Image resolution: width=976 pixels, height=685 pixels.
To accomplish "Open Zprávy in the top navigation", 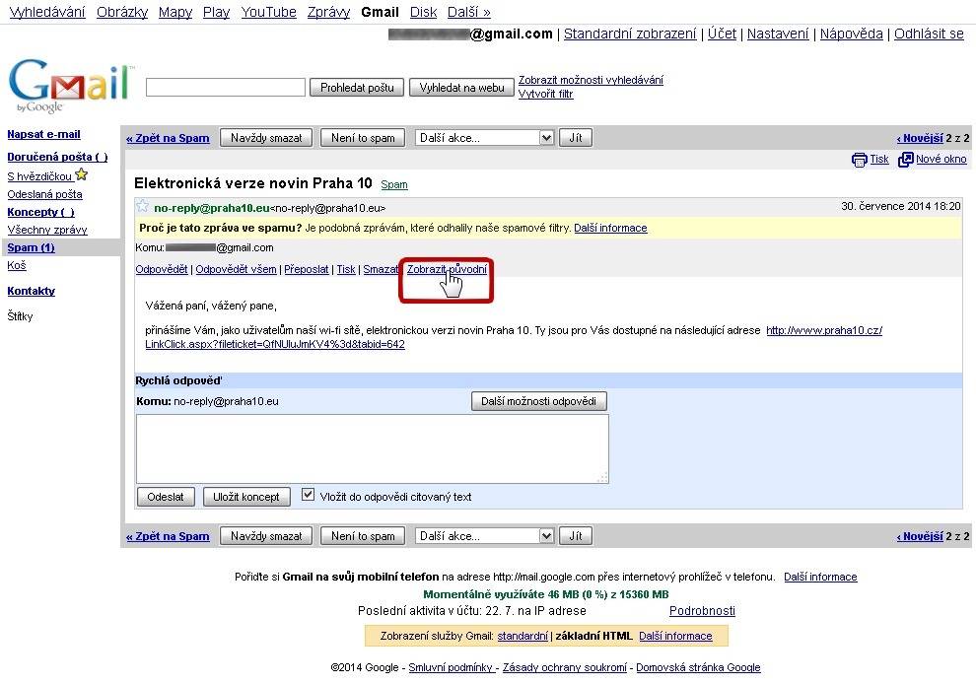I will tap(328, 12).
